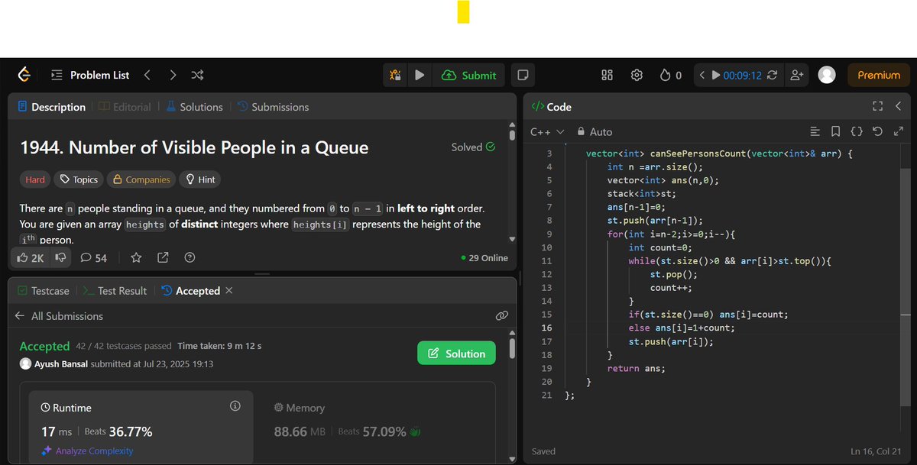Screen dimensions: 917x465
Task: Click the invite collaborator icon
Action: [x=797, y=75]
